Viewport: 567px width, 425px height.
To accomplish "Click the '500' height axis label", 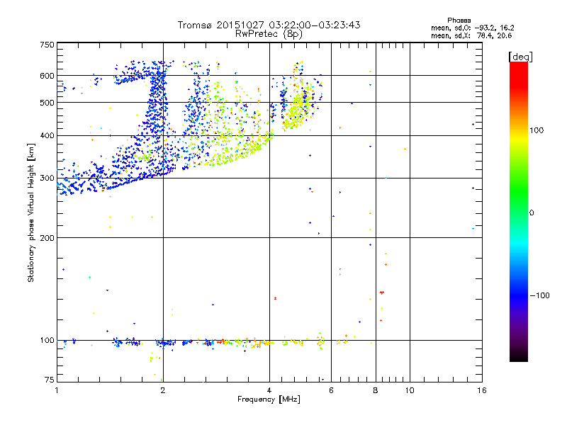I will coord(47,103).
